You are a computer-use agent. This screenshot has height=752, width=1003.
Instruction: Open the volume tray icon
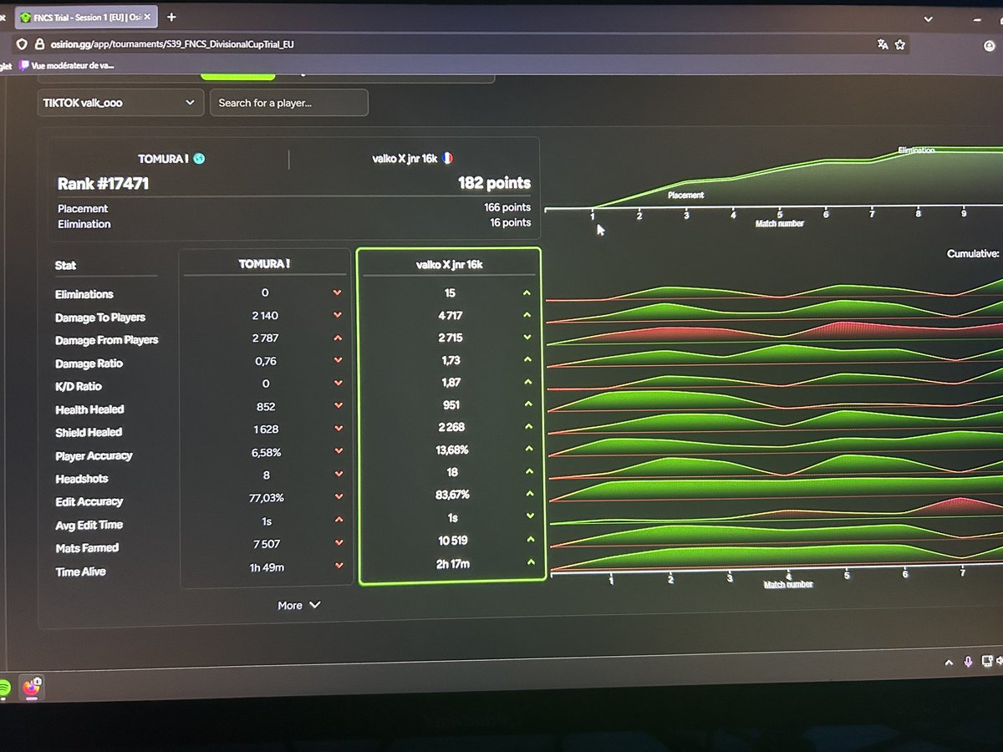(x=999, y=662)
